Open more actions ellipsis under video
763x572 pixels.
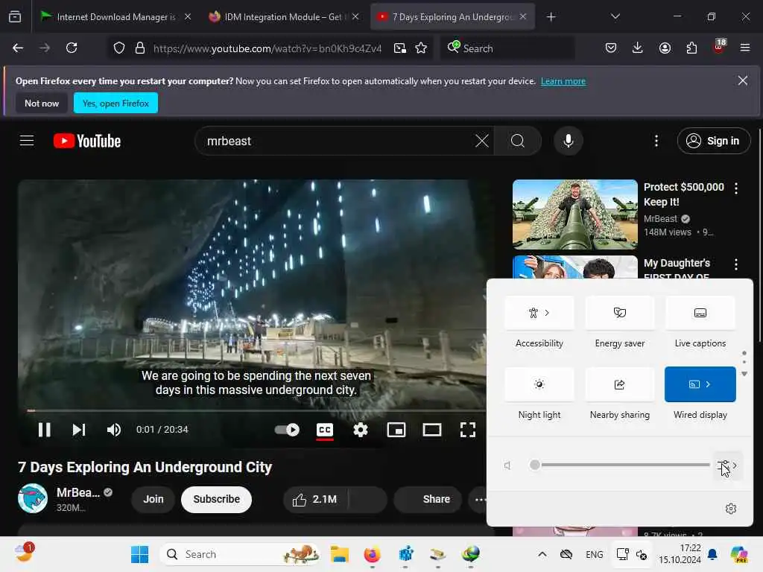480,500
